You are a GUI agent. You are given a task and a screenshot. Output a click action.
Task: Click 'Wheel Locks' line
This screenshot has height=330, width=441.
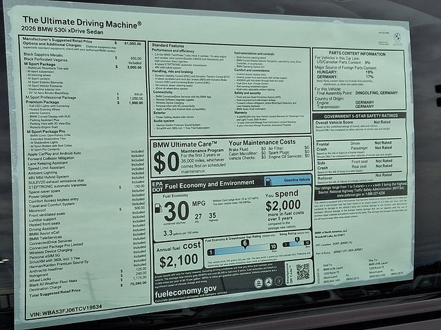(x=40, y=280)
